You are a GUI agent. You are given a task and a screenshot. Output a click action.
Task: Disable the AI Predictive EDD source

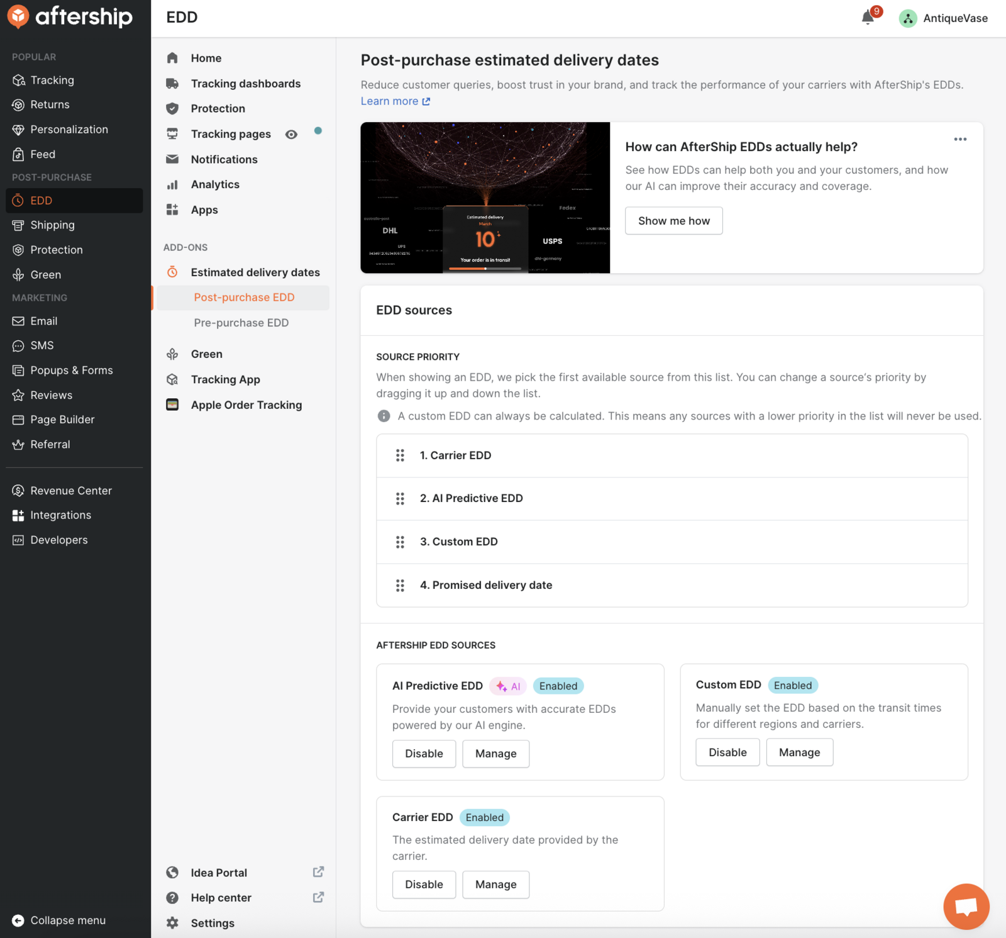point(424,754)
